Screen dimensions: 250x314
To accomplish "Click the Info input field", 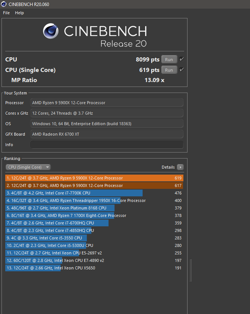I will click(x=107, y=145).
